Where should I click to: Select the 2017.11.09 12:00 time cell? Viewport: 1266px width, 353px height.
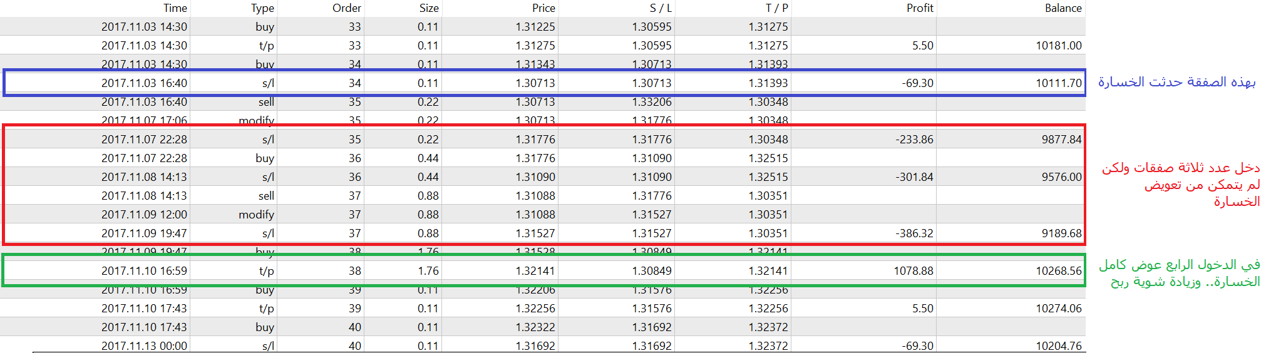coord(144,215)
